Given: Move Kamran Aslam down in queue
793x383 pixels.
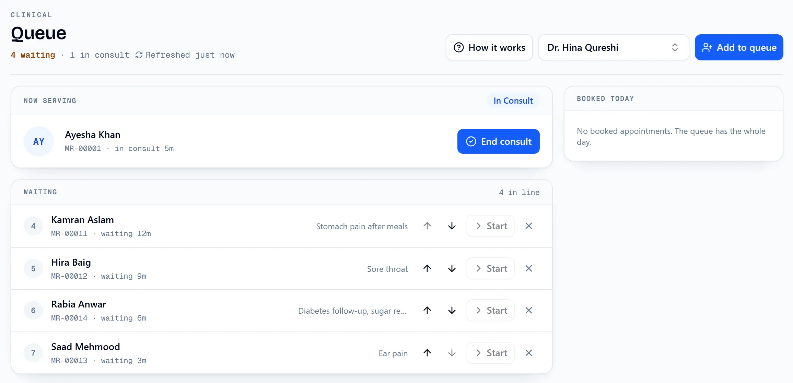Looking at the screenshot, I should point(452,226).
